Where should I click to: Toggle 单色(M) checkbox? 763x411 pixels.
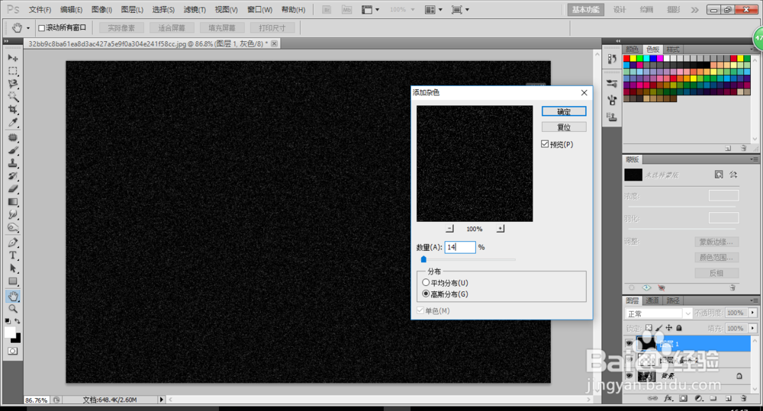click(x=420, y=310)
